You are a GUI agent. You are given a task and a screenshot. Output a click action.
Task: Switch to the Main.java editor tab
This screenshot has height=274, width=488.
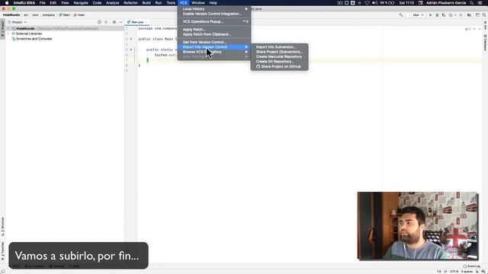pyautogui.click(x=137, y=22)
